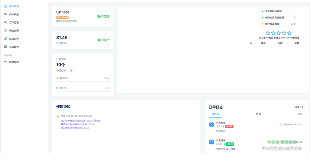Click the orange 默认用户组 badge
Screen dimensions: 310x159
63,18
